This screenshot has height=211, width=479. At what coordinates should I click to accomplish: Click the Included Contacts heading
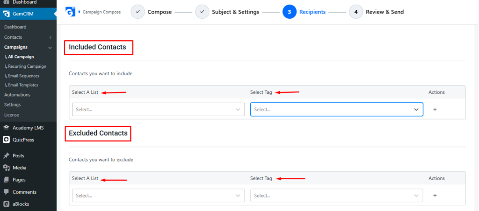[x=97, y=47]
